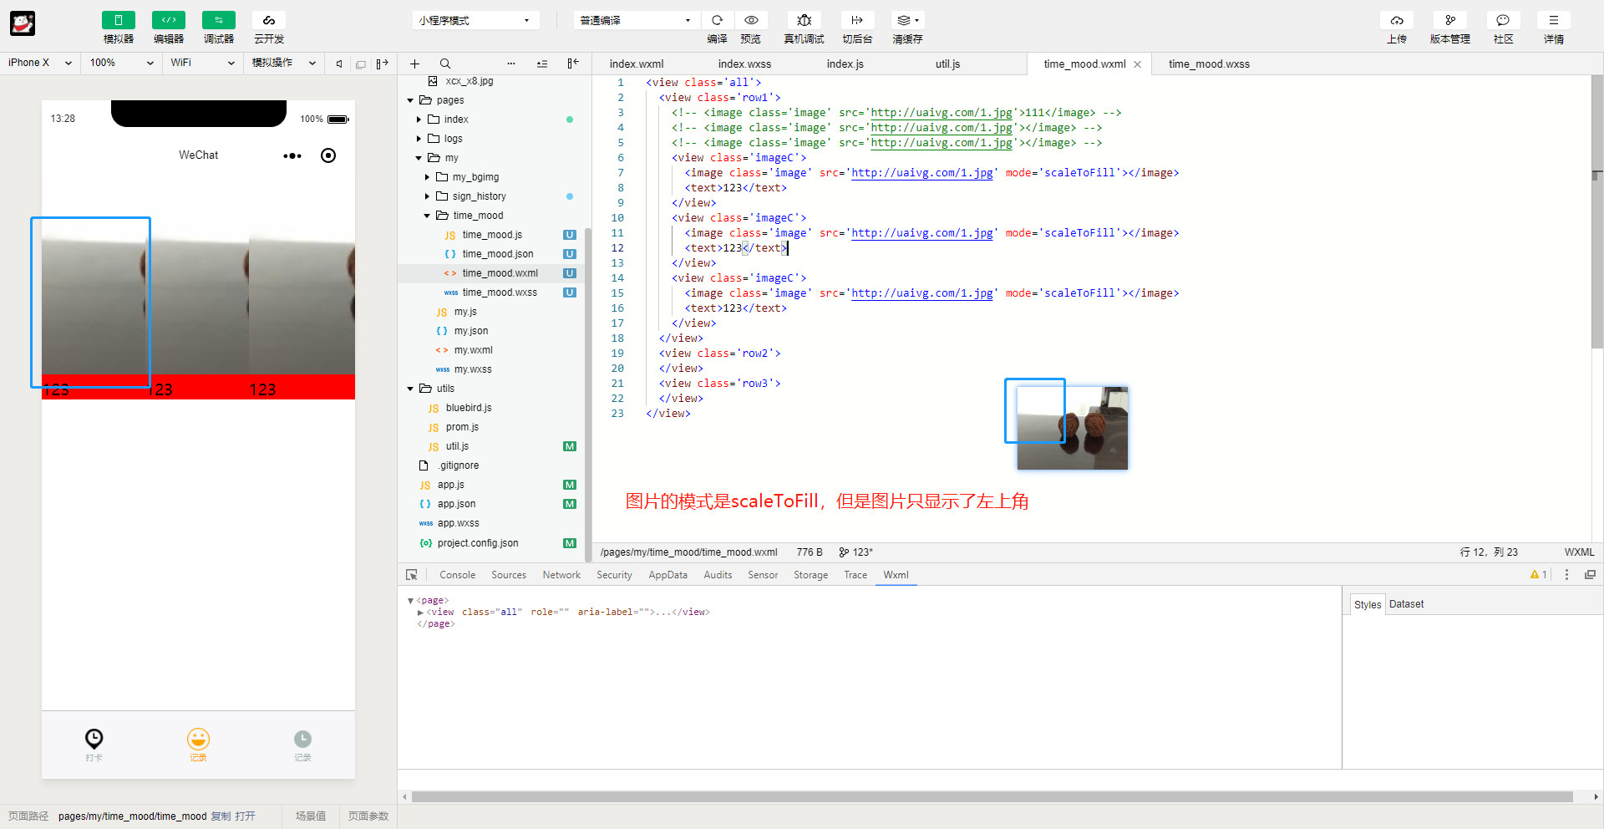Click the cloud development (云开发) icon
1604x829 pixels.
click(269, 20)
